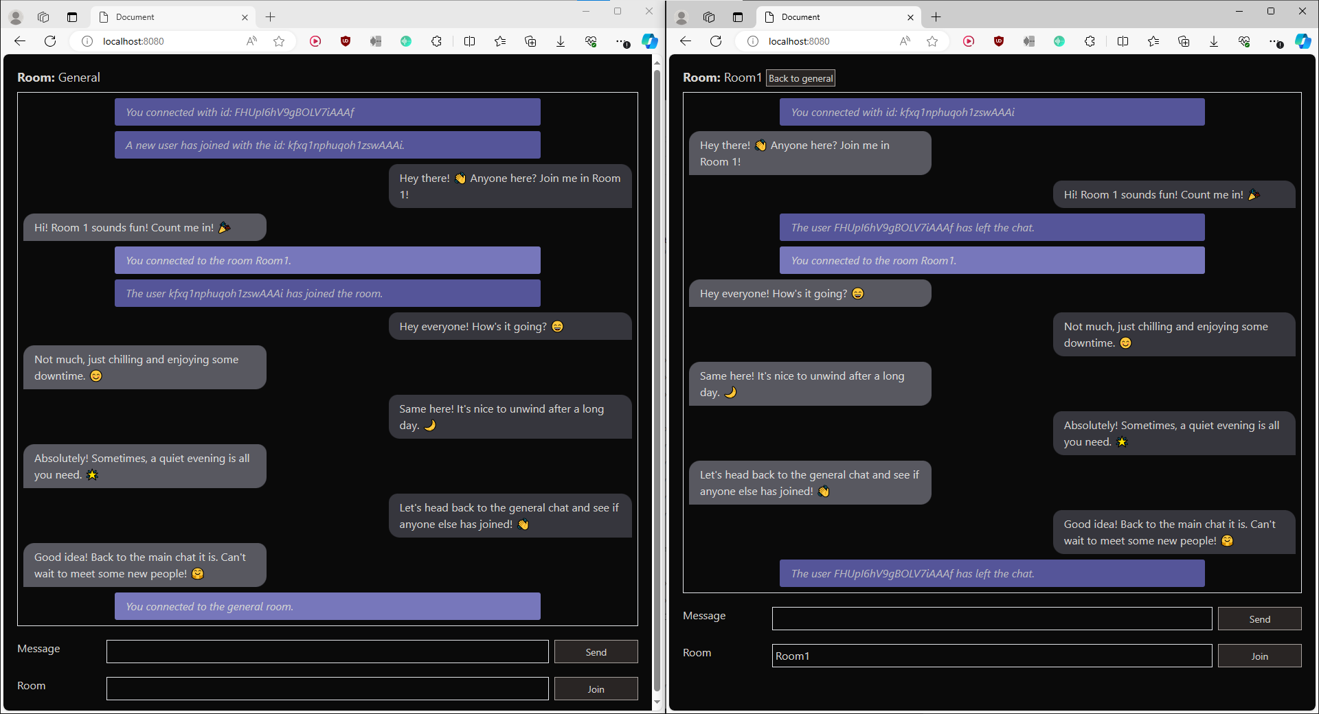Select Document tab in Room1 browser
Viewport: 1319px width, 714px height.
click(x=839, y=17)
